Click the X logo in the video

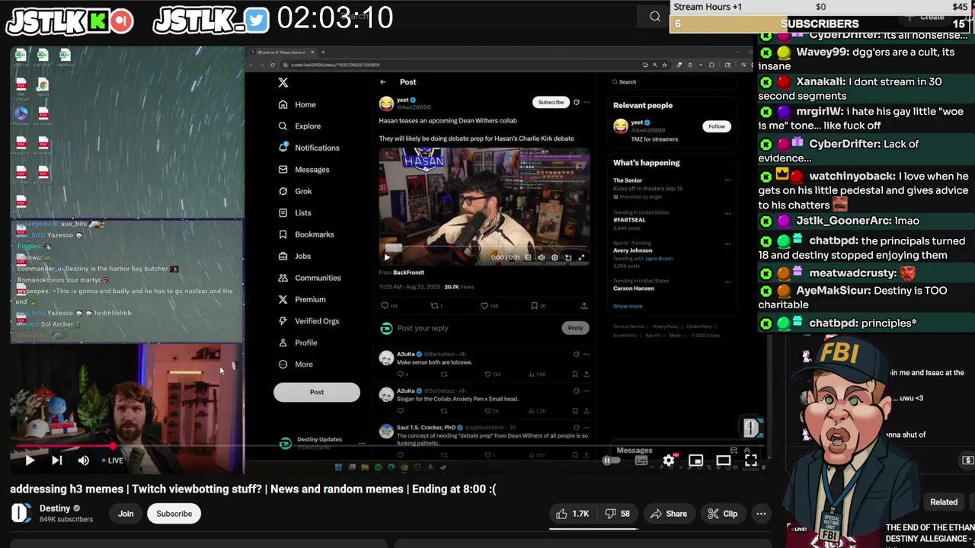[283, 82]
